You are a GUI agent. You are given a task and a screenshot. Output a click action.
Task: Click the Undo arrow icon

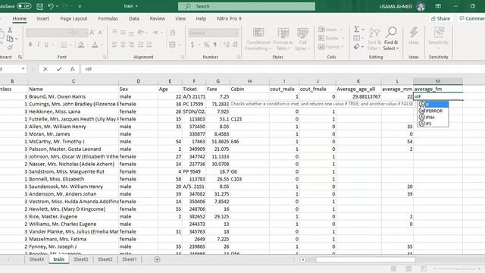51,6
